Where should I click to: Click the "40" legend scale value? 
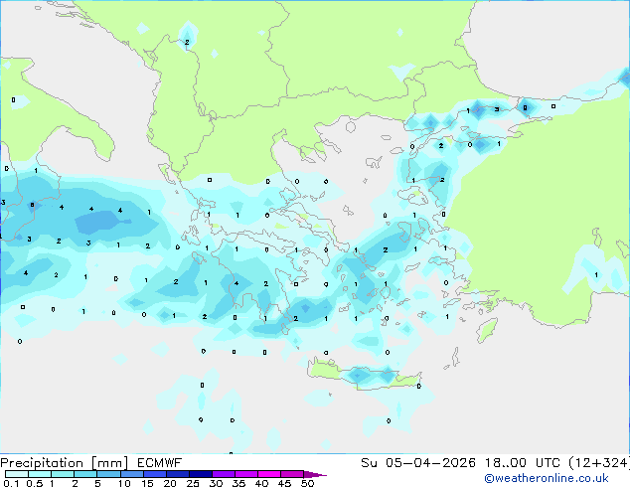click(261, 483)
